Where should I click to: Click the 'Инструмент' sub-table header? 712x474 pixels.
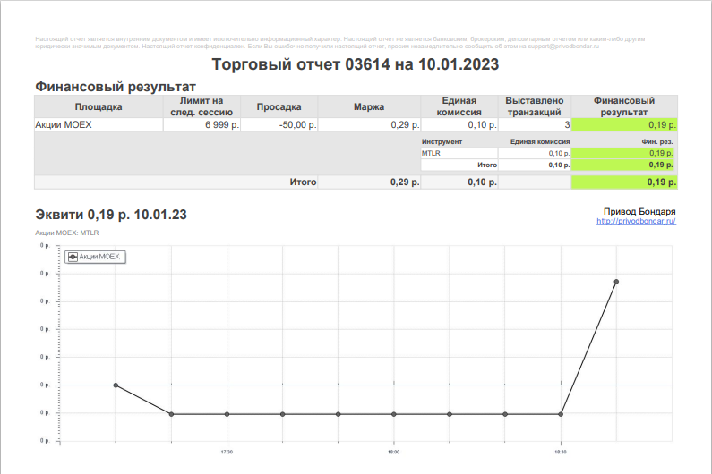442,141
